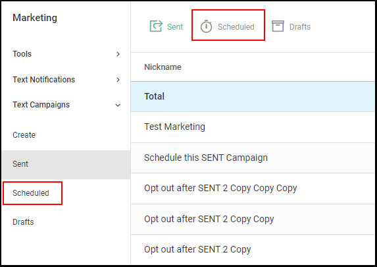Switch to the Scheduled tab label

[x=236, y=27]
